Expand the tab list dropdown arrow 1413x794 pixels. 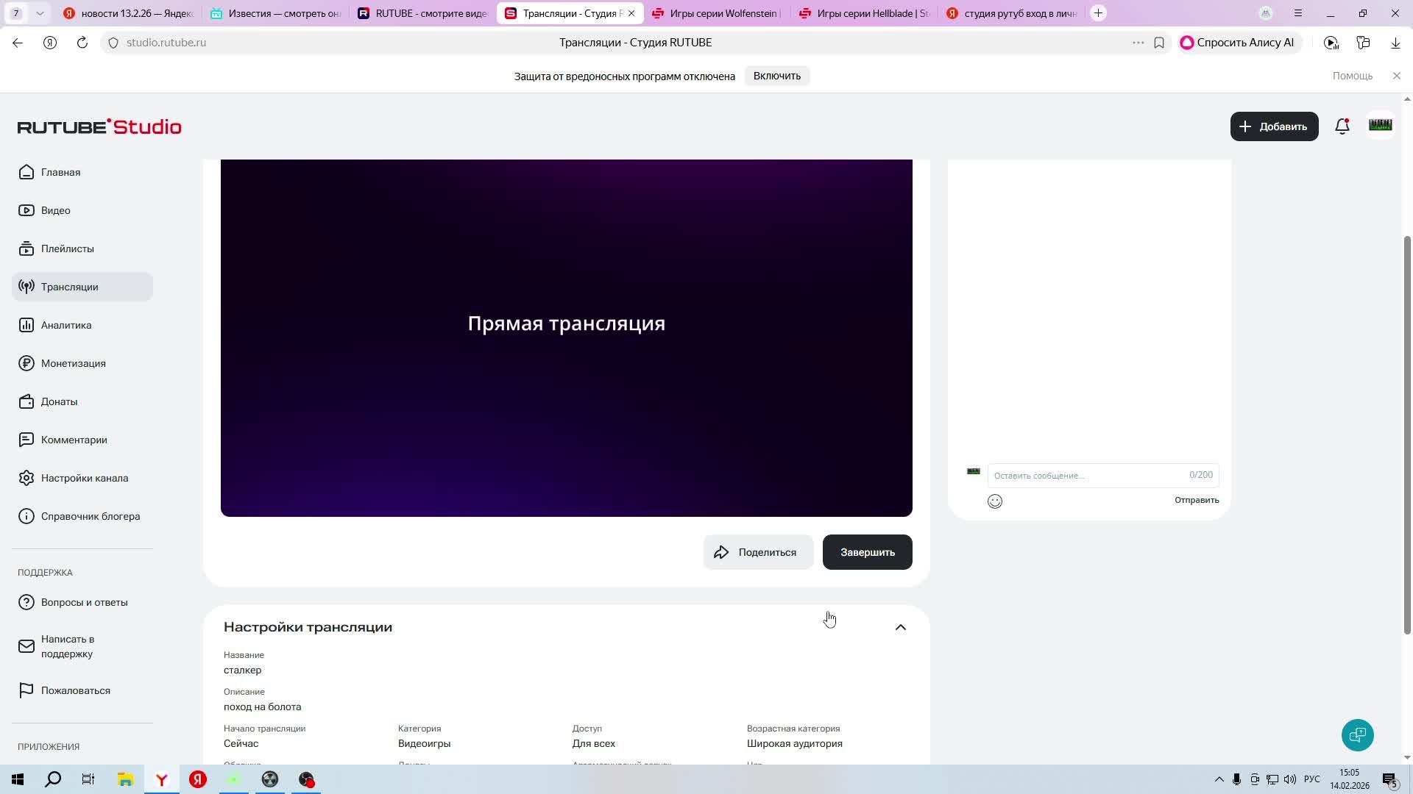pyautogui.click(x=40, y=13)
